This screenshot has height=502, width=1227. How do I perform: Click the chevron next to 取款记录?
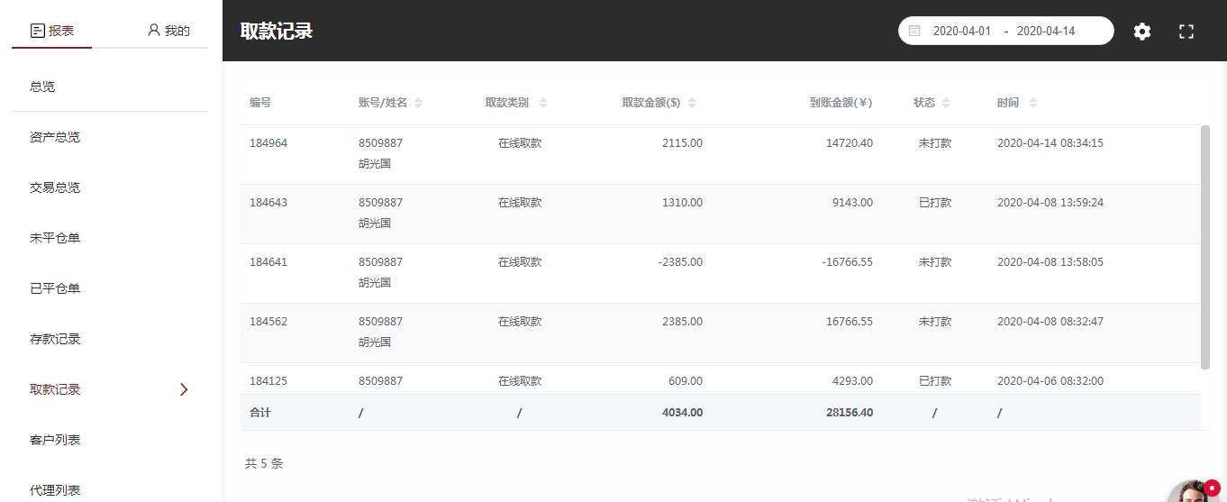pyautogui.click(x=185, y=389)
